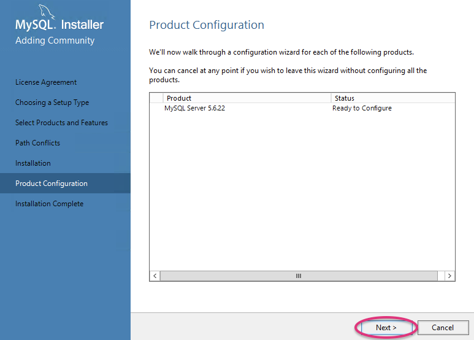Viewport: 474px width, 340px height.
Task: Select the License Agreement step
Action: 46,82
